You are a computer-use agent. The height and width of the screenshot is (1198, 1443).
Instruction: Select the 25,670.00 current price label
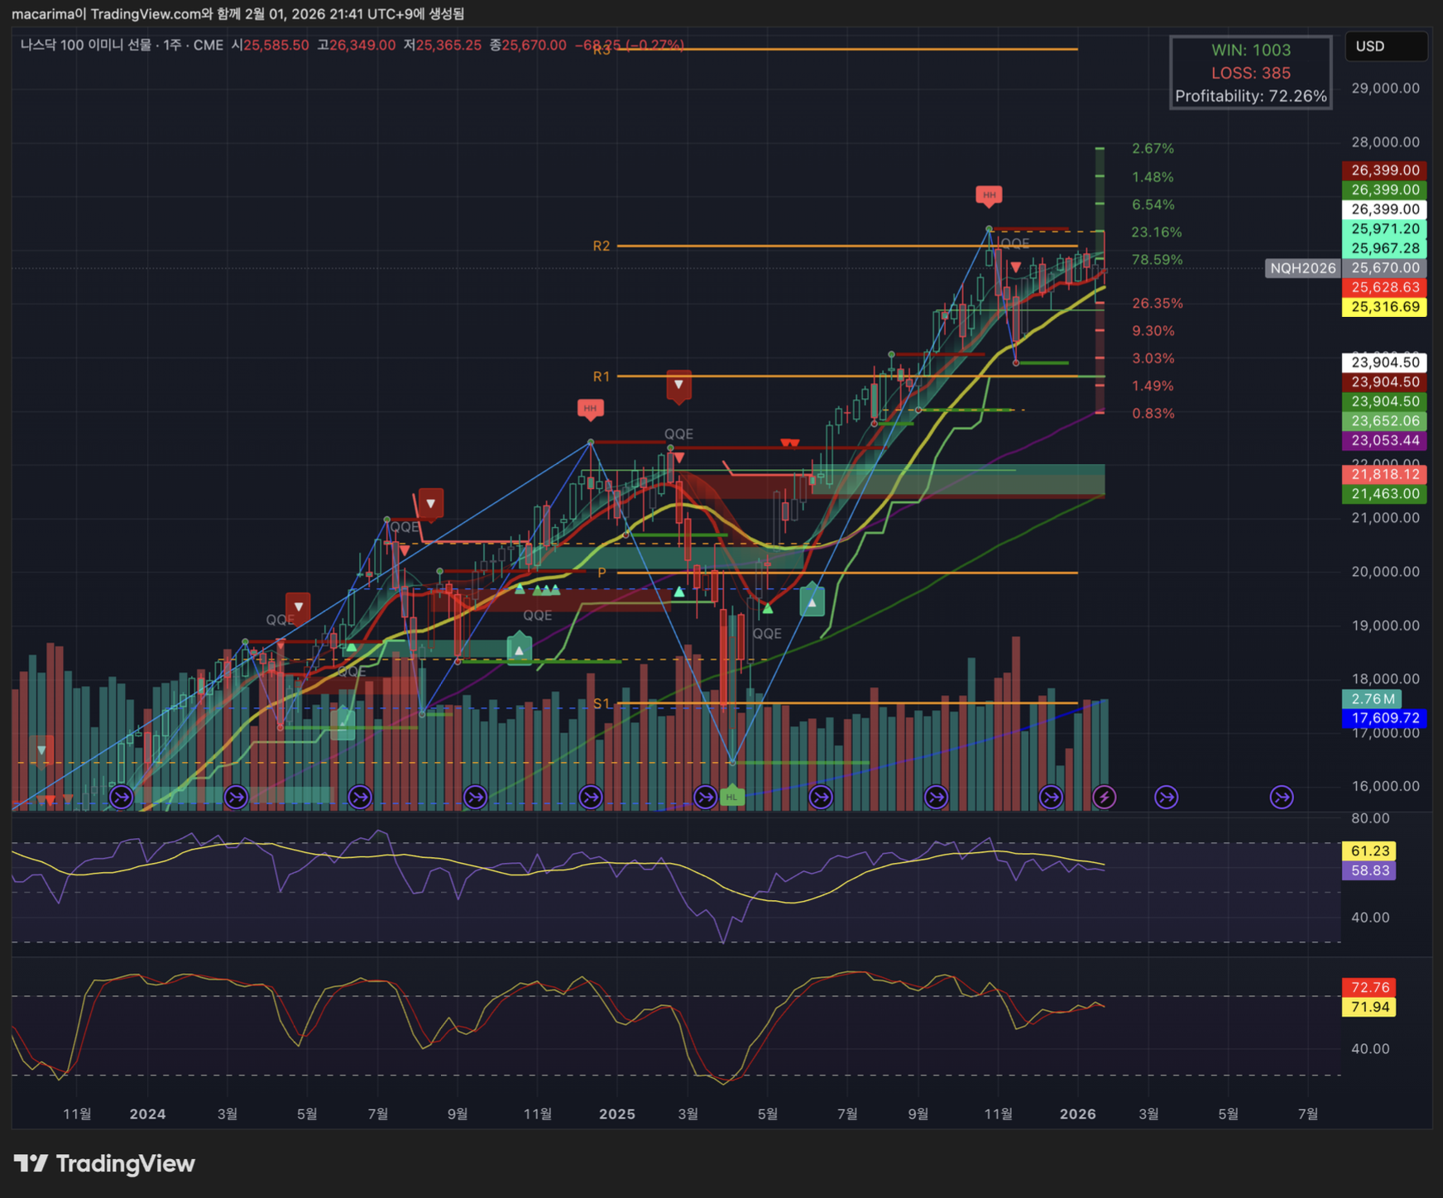tap(1384, 268)
